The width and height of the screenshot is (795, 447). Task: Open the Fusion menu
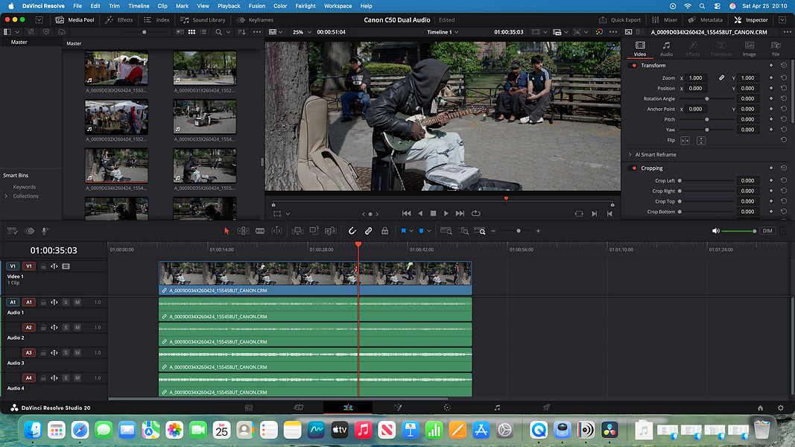pyautogui.click(x=257, y=6)
